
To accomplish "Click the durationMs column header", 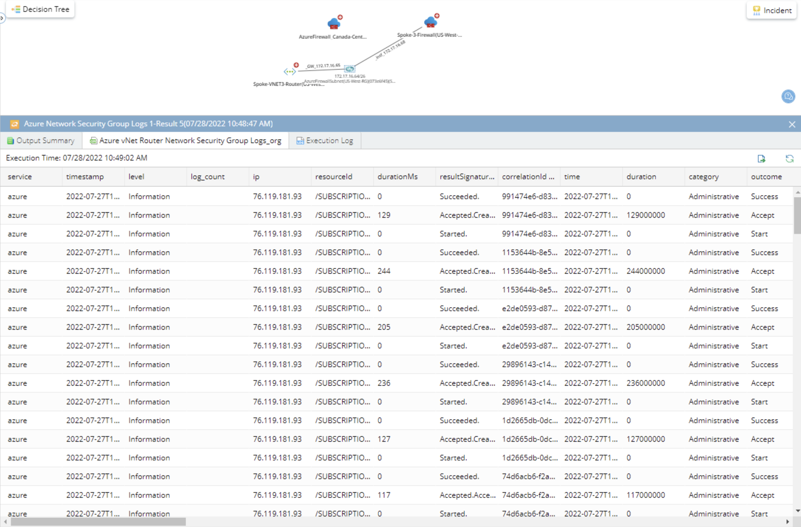I will [x=397, y=177].
